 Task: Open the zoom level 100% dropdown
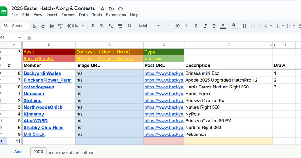(x=75, y=26)
